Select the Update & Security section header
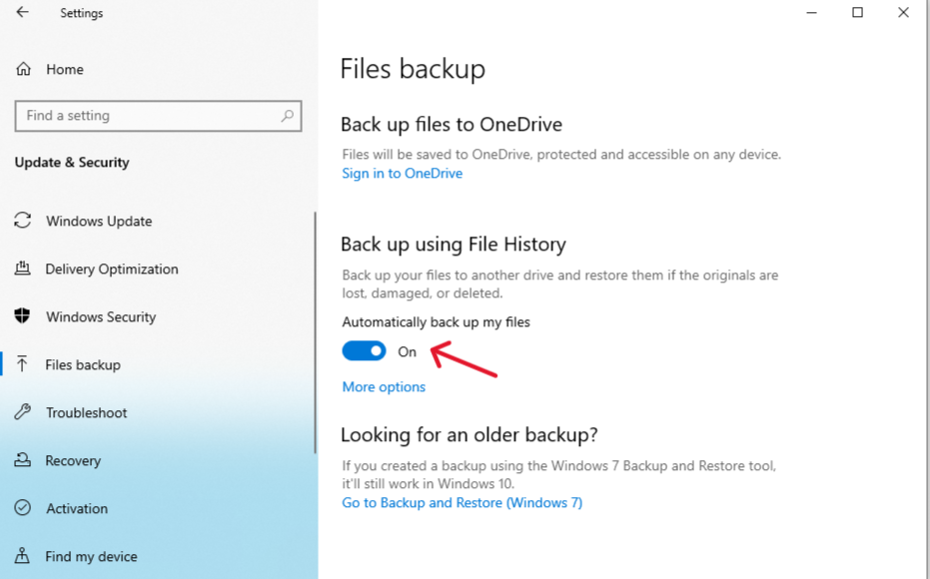 (71, 162)
